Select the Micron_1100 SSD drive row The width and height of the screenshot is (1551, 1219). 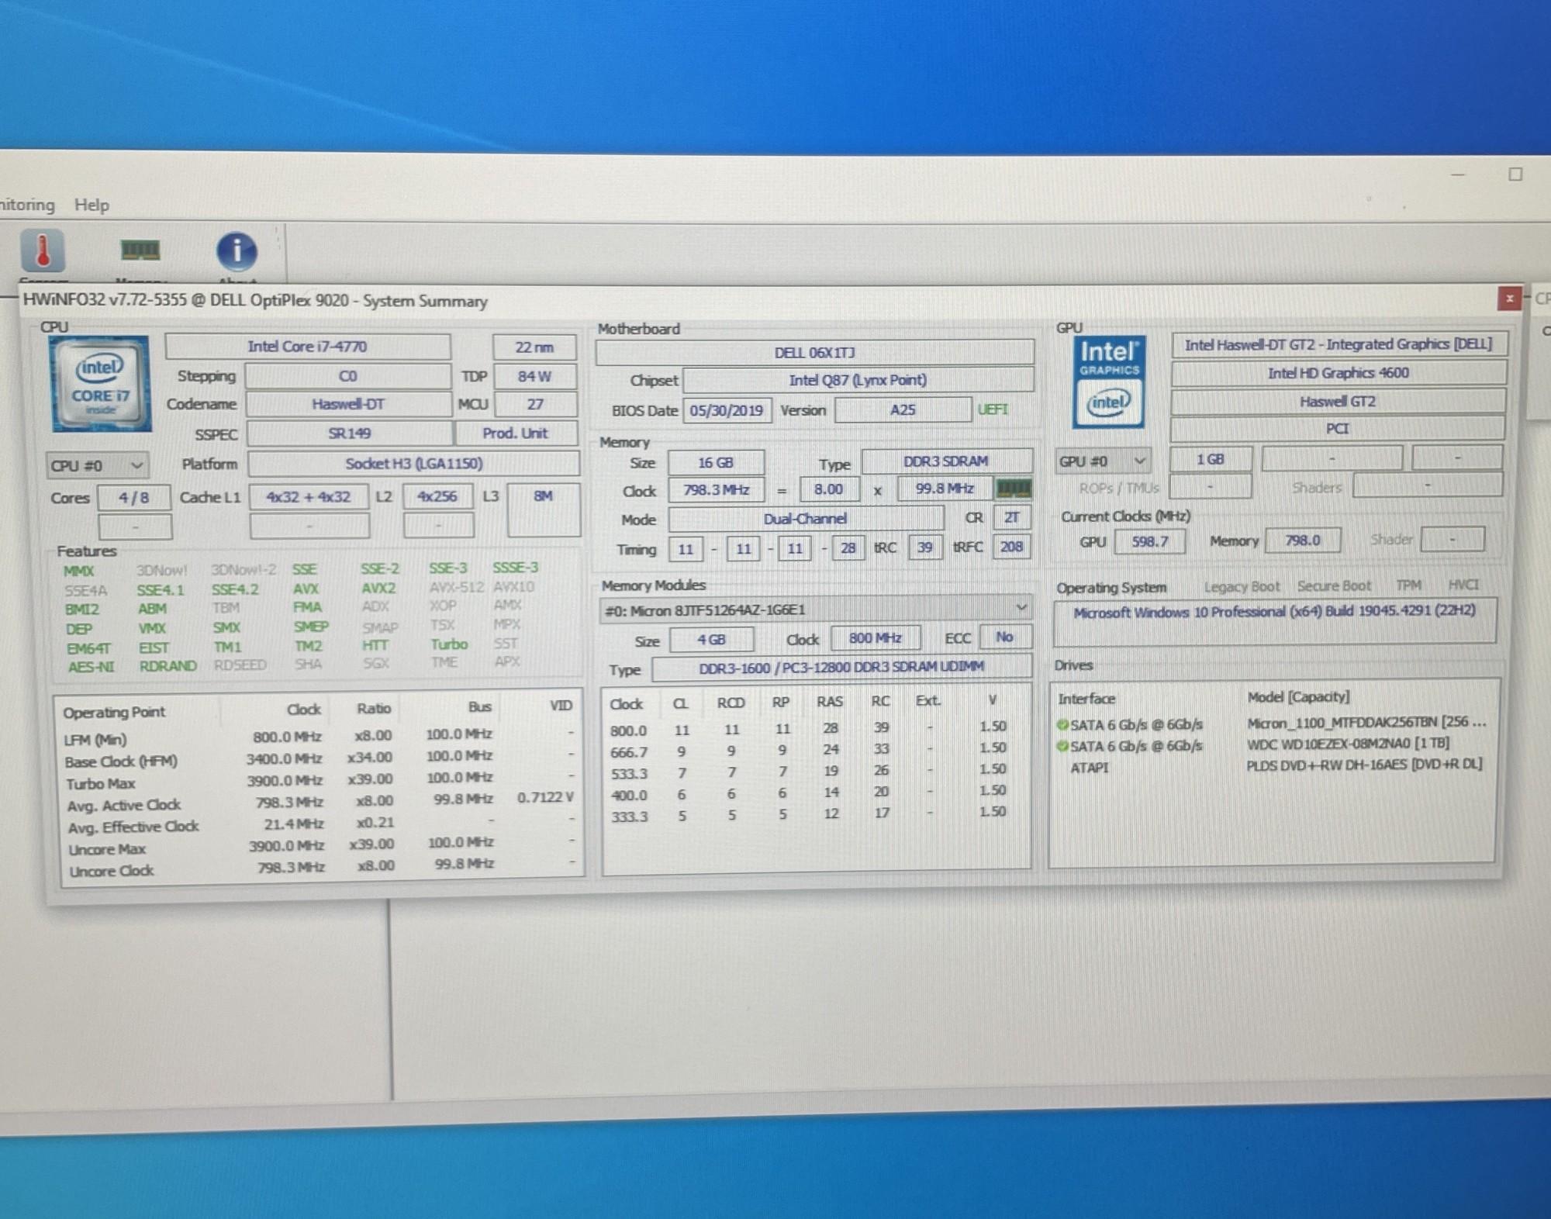pos(1272,723)
